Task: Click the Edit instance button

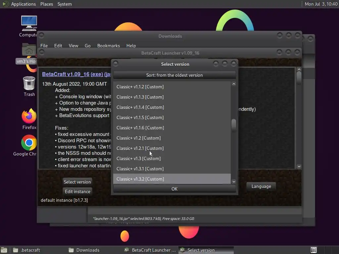Action: click(x=77, y=191)
